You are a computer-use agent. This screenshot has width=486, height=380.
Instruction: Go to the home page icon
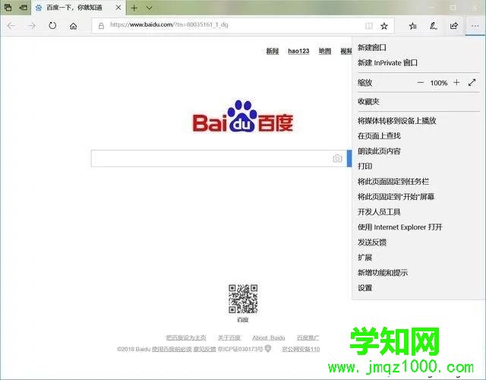[73, 26]
